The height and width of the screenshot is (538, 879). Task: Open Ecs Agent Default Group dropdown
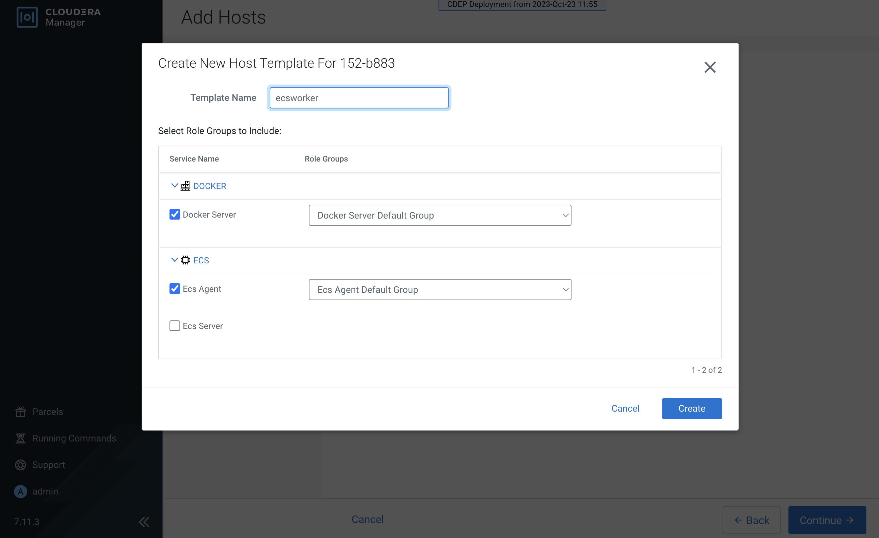[x=439, y=289]
